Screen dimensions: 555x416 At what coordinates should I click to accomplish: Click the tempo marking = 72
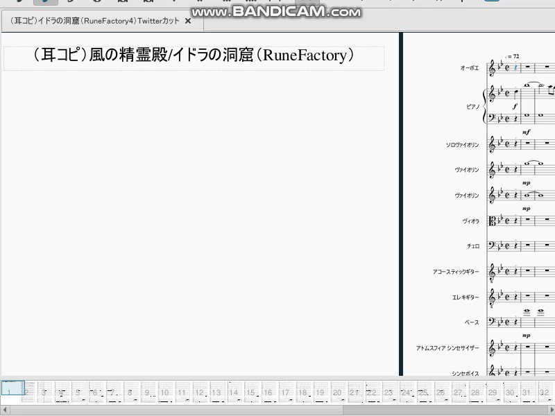pyautogui.click(x=513, y=57)
